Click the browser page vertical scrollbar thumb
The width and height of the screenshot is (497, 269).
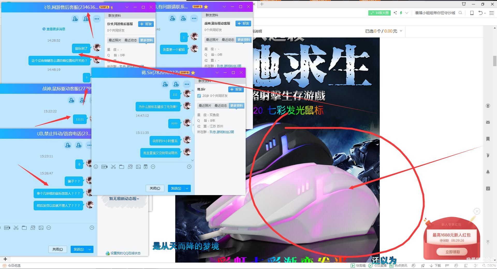pos(495,61)
